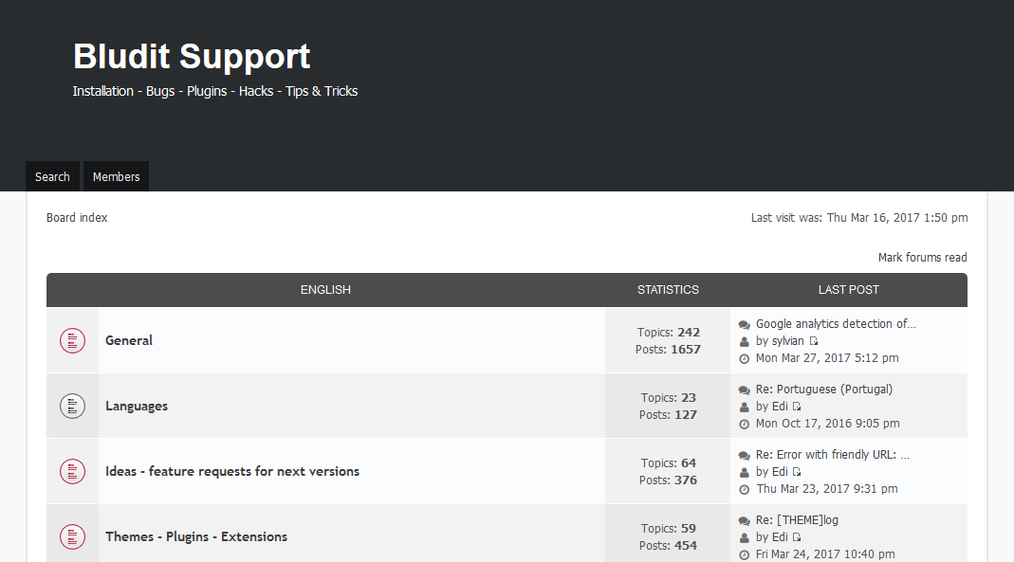View latest post icon in Themes row
The height and width of the screenshot is (562, 1014).
tap(797, 536)
